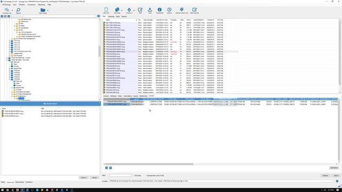
Task: Open the Connectors menu
Action: tap(32, 5)
